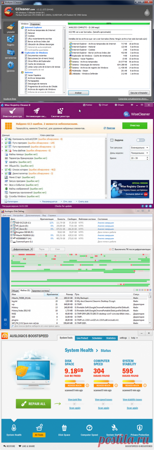
Task: Click Like & Share heart in BoostSpeed footer
Action: pos(20,446)
